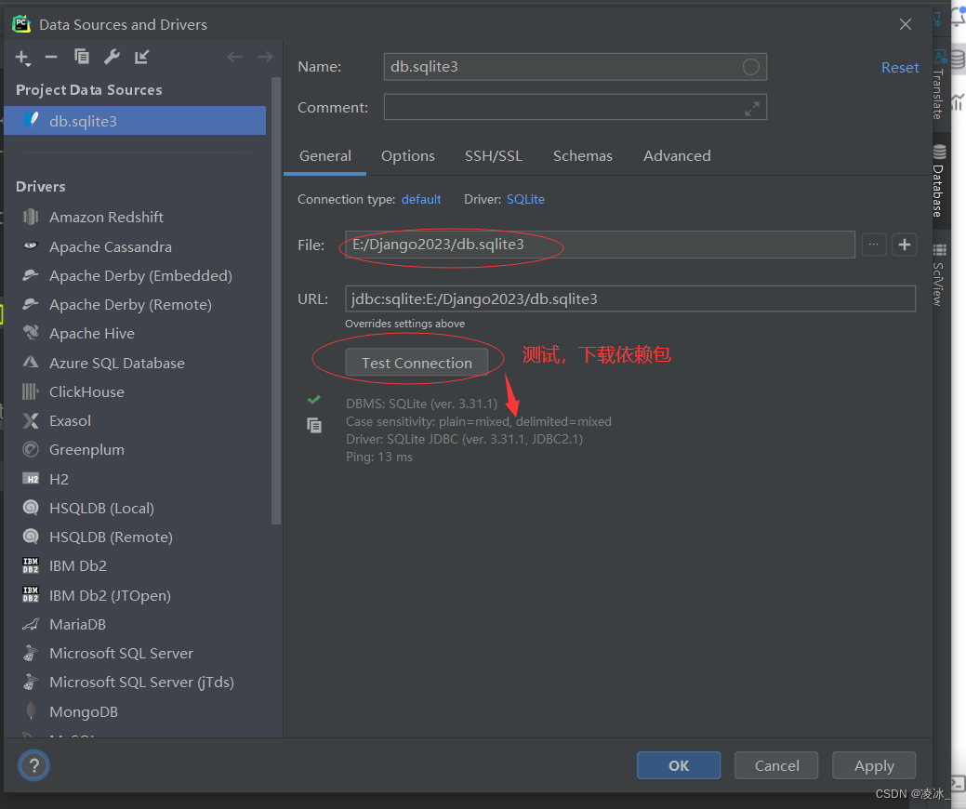Switch to the Options tab
Viewport: 966px width, 809px height.
(408, 156)
